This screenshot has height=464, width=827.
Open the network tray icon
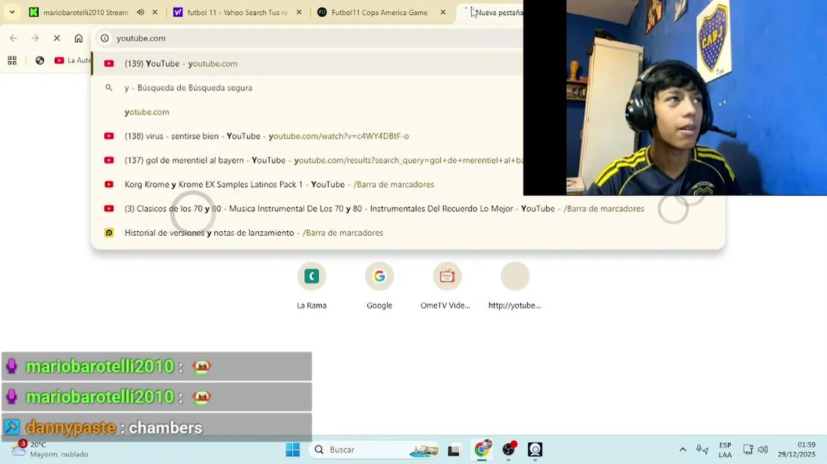click(748, 450)
